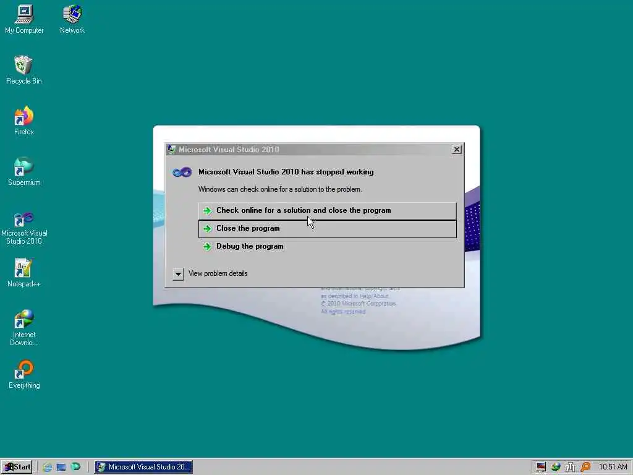Screen dimensions: 633x475
Task: Click the Internet Download Manager tray icon
Action: coord(556,467)
